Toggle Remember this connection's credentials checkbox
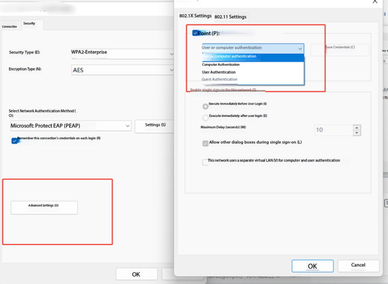Screen dimensions: 388x284 [15, 141]
